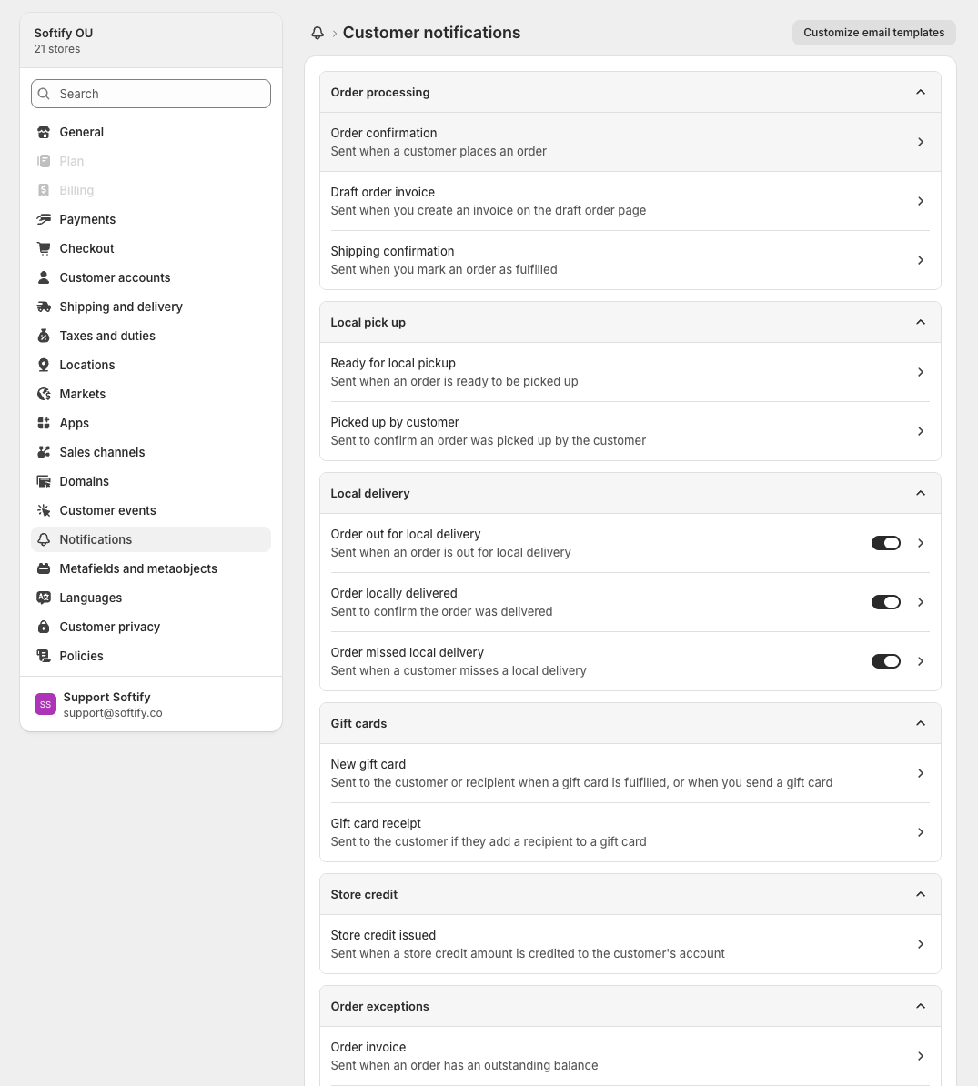This screenshot has height=1086, width=978.
Task: Click the Shipping and delivery truck icon
Action: [44, 307]
